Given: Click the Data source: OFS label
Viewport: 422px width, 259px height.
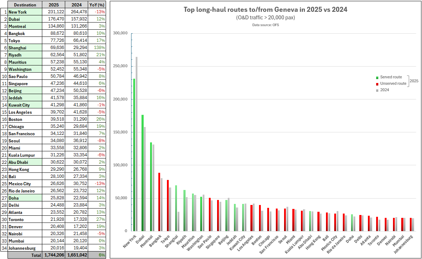Looking at the screenshot, I should tap(265, 25).
